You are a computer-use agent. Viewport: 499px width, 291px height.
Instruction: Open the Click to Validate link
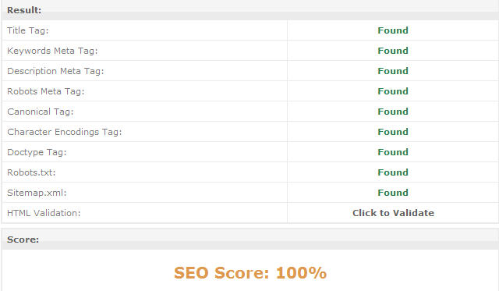(x=393, y=213)
